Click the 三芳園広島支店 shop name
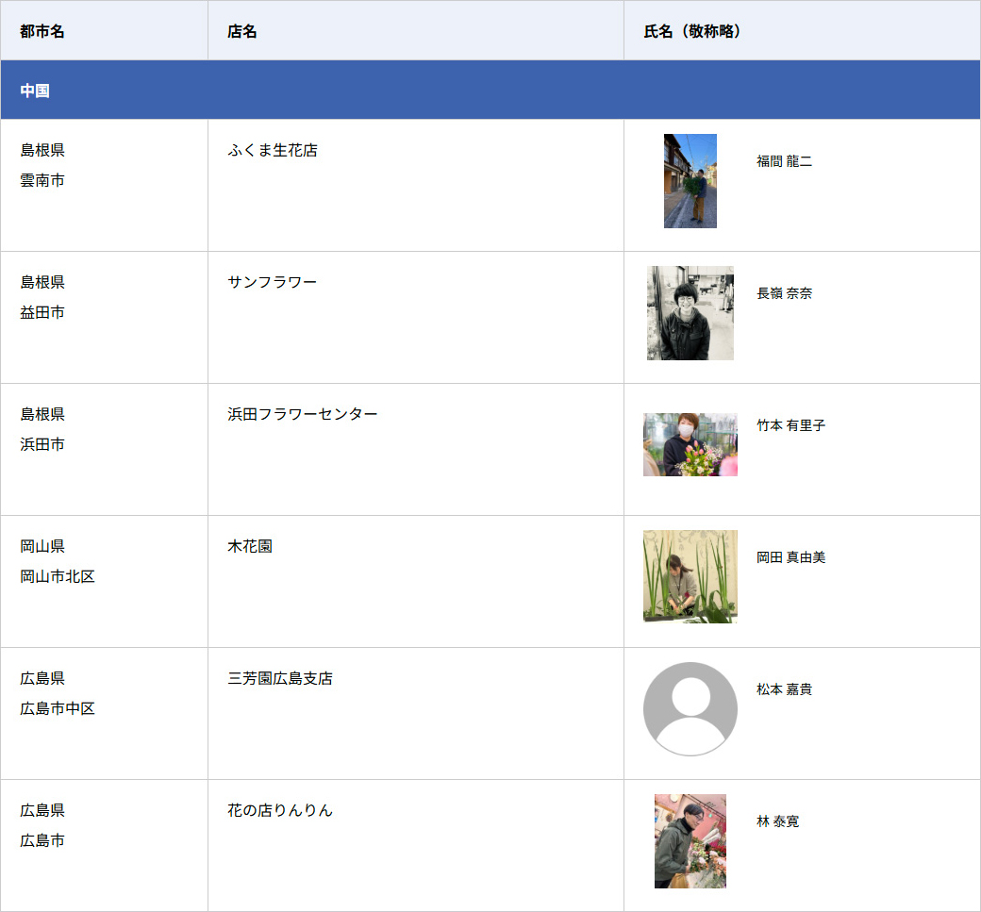This screenshot has height=912, width=981. point(280,678)
